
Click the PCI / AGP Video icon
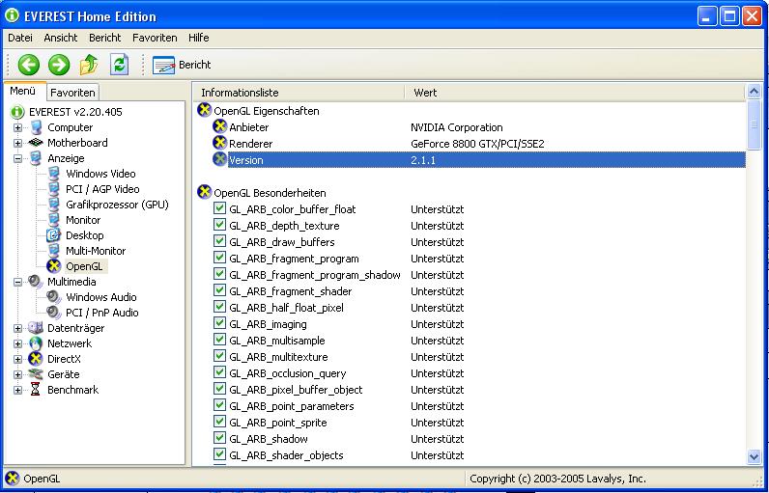coord(54,189)
